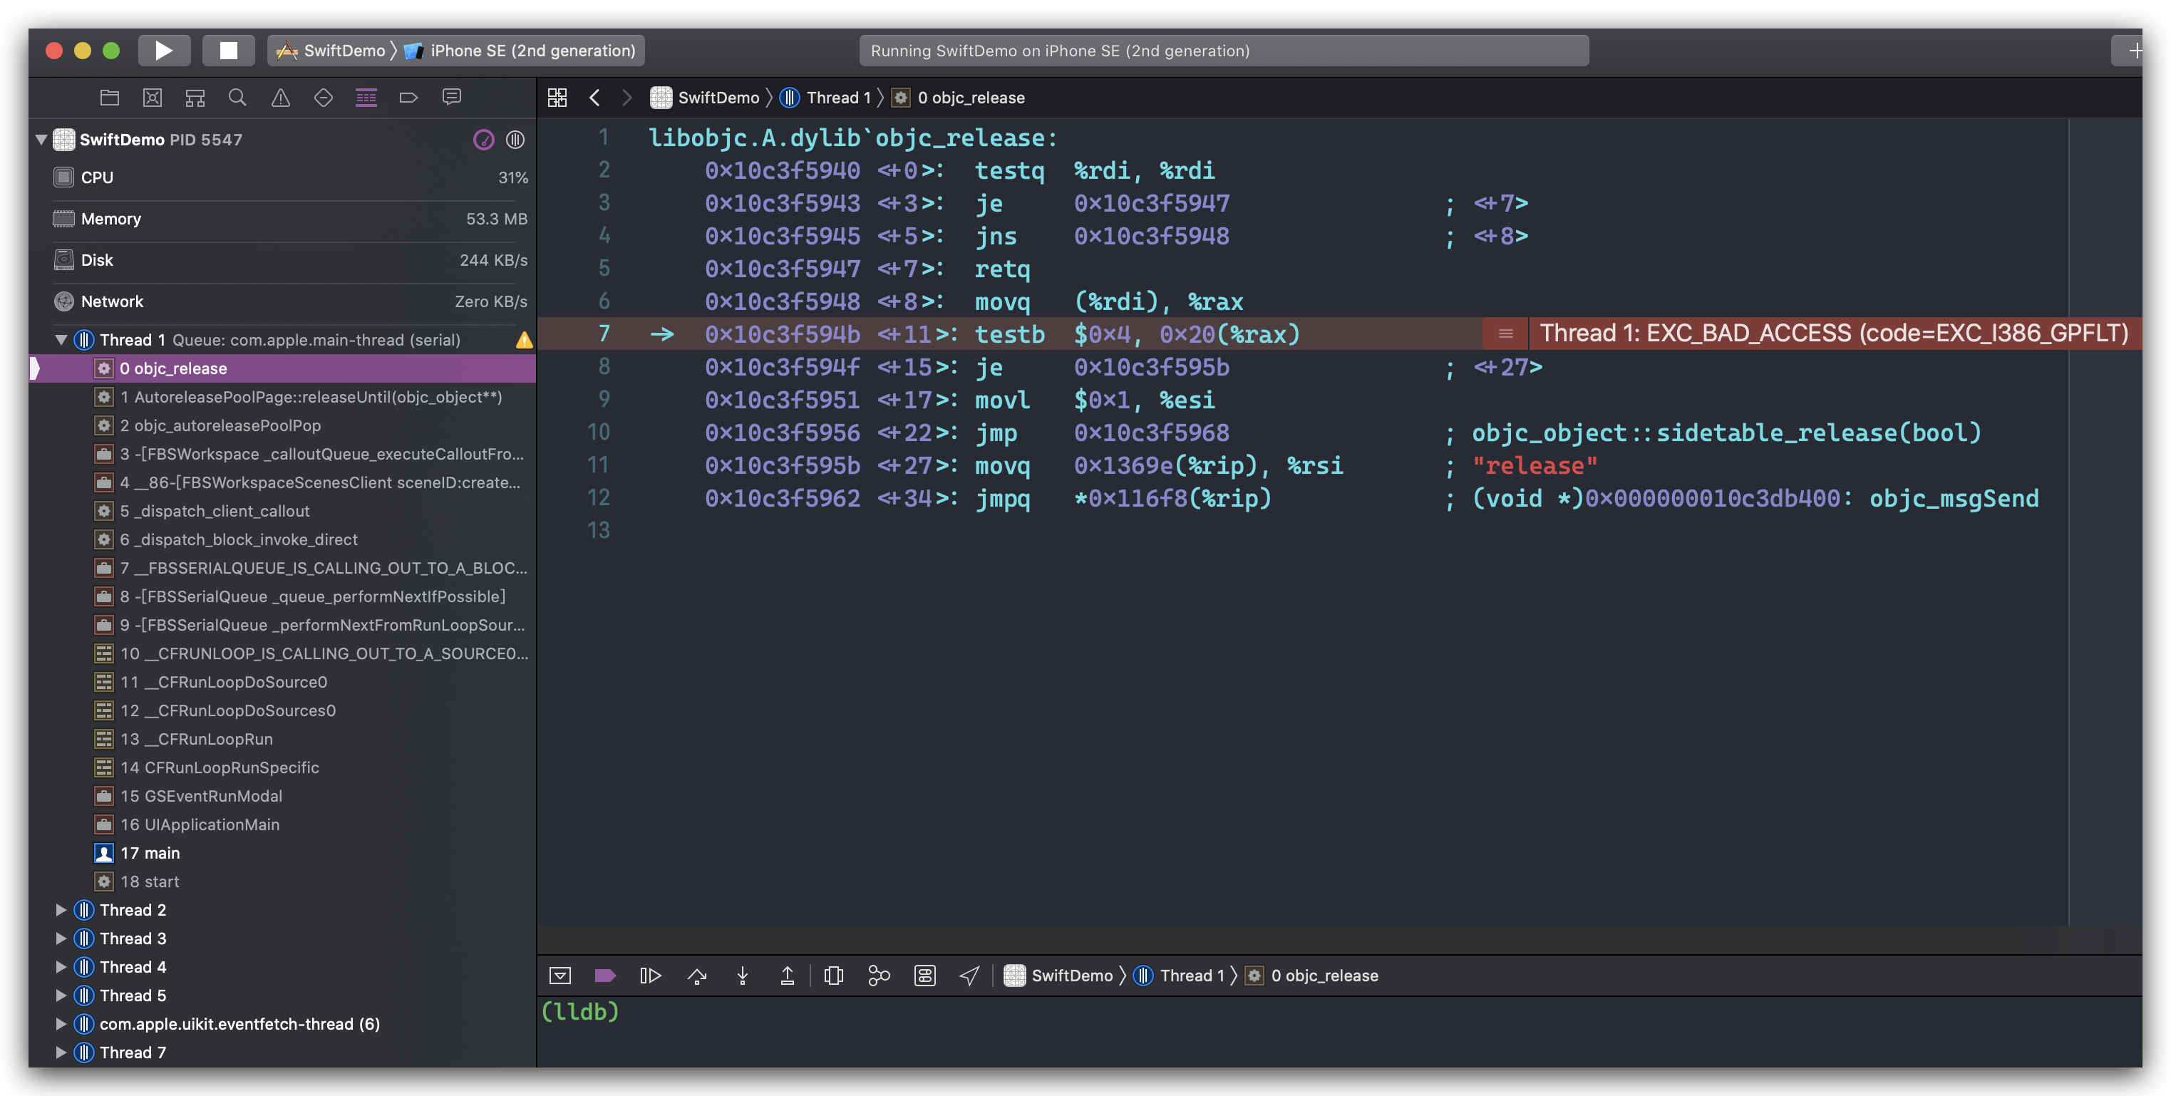Screen dimensions: 2171x1096
Task: Click Thread 1 in editor jump bar
Action: (x=825, y=98)
